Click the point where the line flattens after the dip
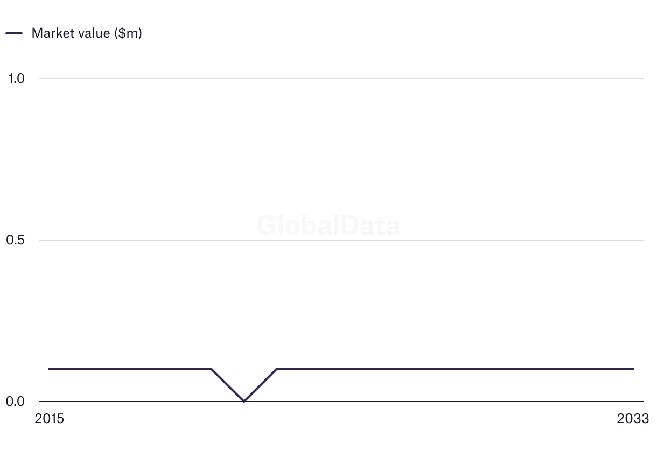Image resolution: width=657 pixels, height=450 pixels. point(276,369)
